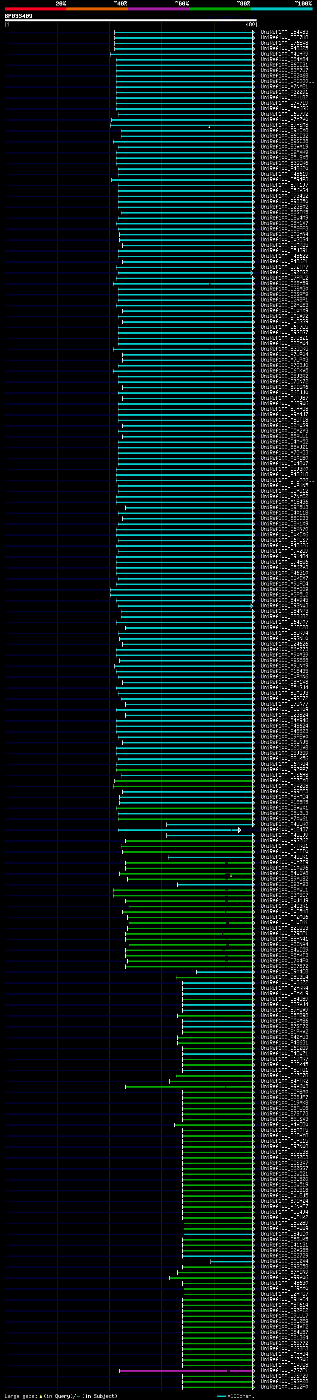
Task: Select the UniRef100_A7NYE1 label
Action: pos(284,86)
